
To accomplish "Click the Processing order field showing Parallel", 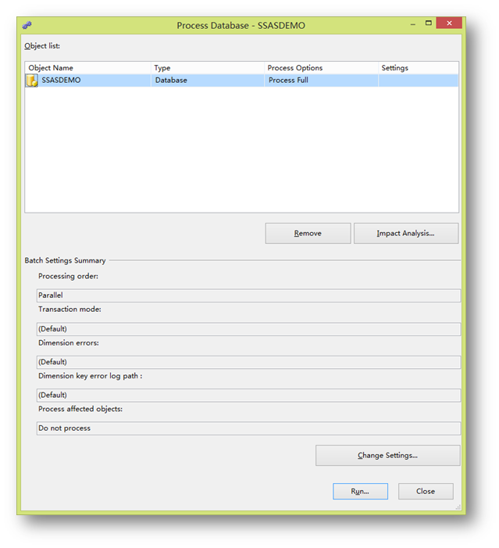I will pos(248,295).
